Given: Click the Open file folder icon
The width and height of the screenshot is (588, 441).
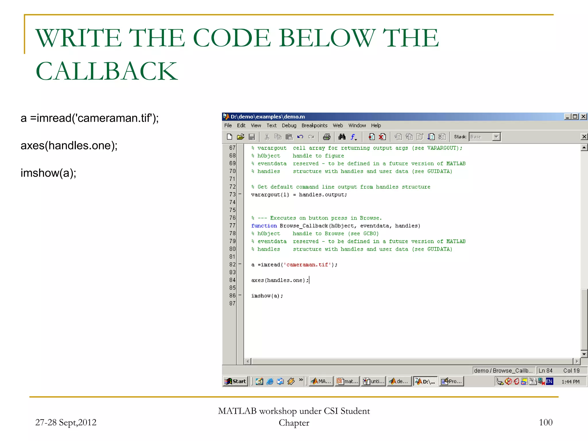Looking at the screenshot, I should click(x=241, y=137).
